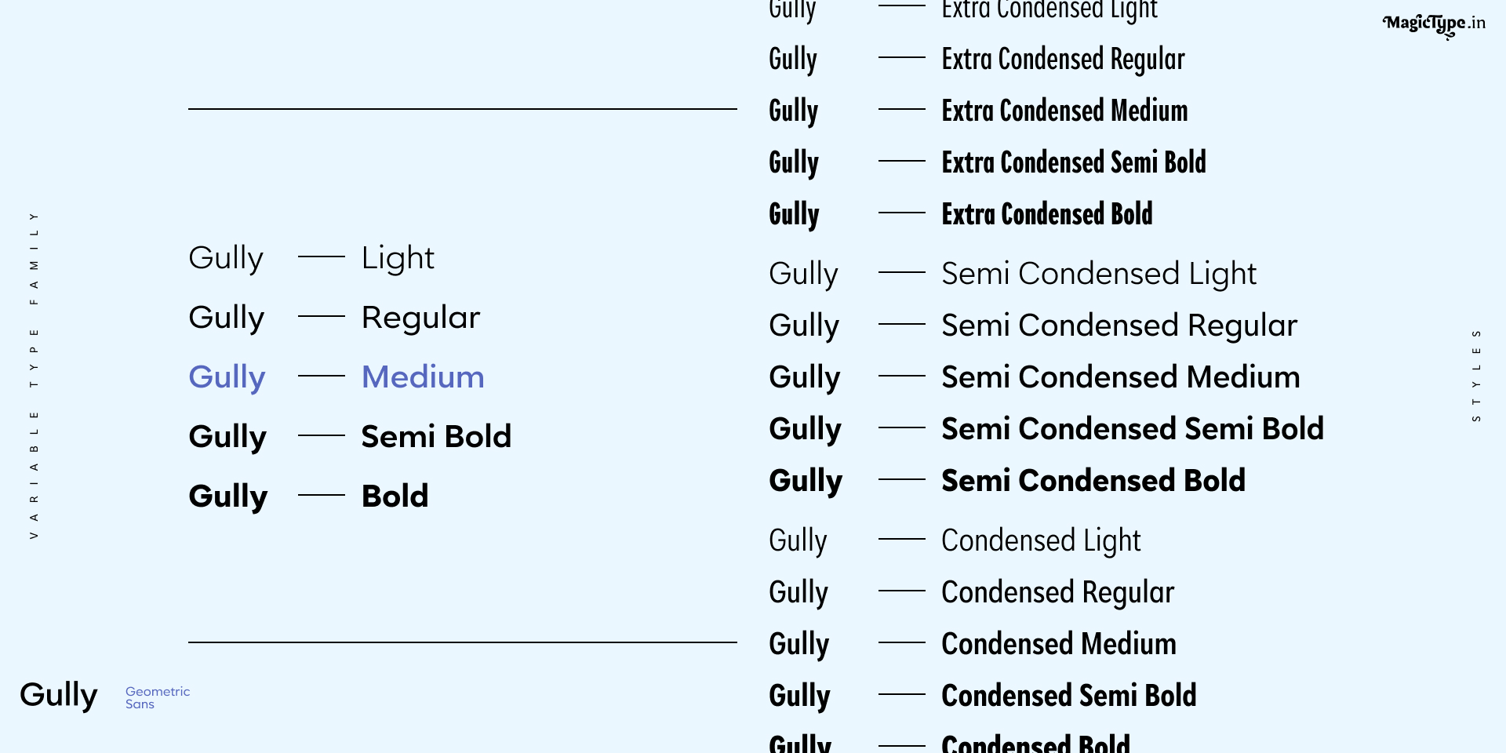Select the Bold weight label
Viewport: 1506px width, 753px height.
tap(395, 496)
